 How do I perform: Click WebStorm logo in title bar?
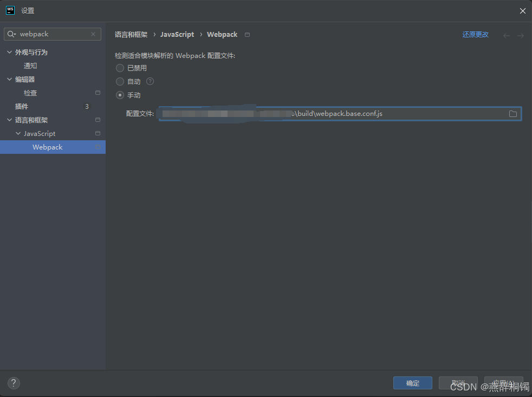click(10, 10)
